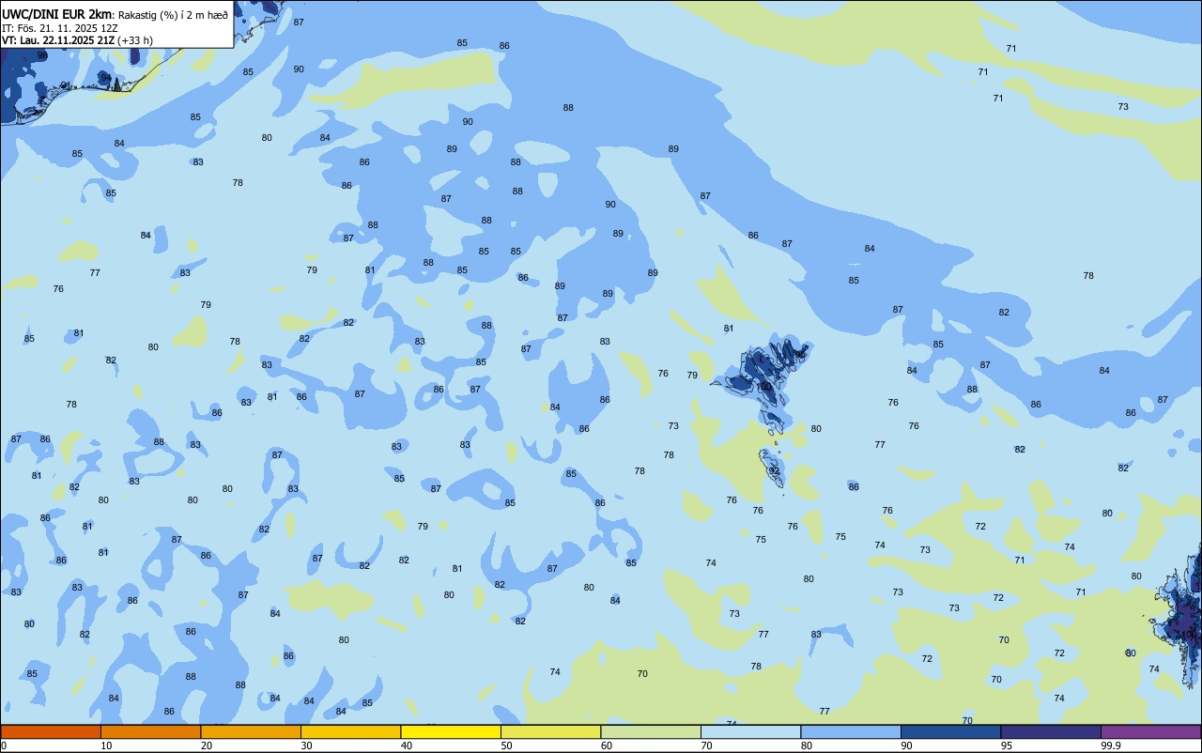The image size is (1202, 753).
Task: Click the '98' humidity value on the map
Action: pos(42,55)
